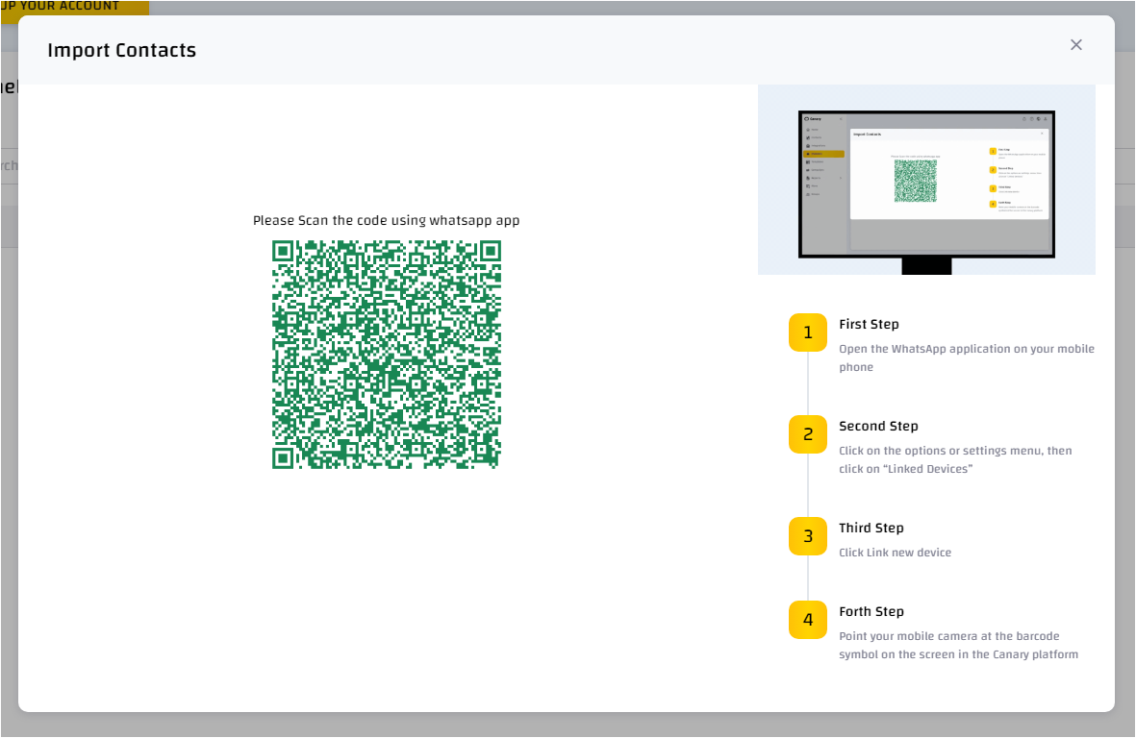Click the yellow step 4 badge
The width and height of the screenshot is (1136, 738).
click(808, 620)
